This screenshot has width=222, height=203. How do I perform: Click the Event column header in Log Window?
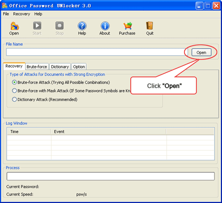point(109,132)
